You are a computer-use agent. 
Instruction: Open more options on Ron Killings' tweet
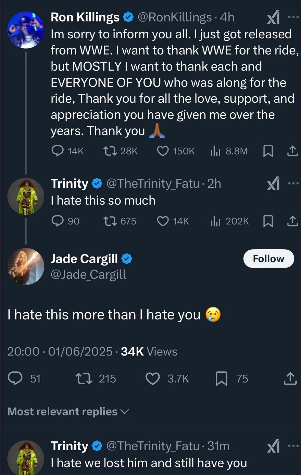tap(293, 17)
